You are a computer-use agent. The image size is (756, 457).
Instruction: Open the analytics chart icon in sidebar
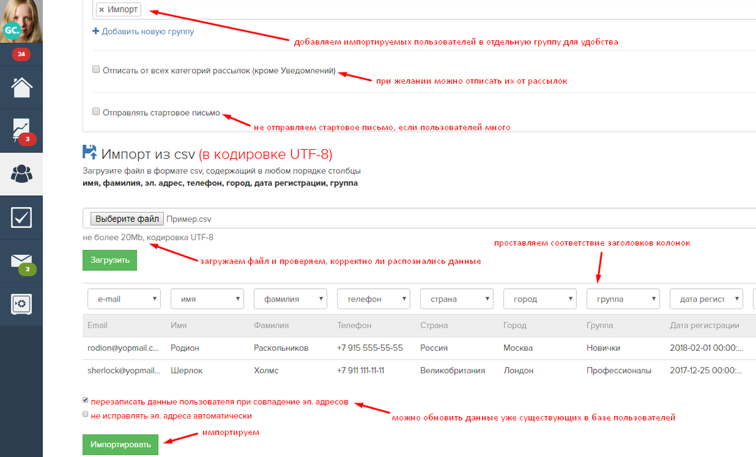click(x=21, y=130)
